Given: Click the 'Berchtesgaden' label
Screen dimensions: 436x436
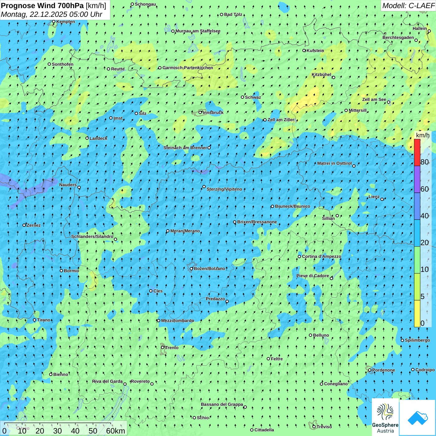Looking at the screenshot, I should pos(398,37).
